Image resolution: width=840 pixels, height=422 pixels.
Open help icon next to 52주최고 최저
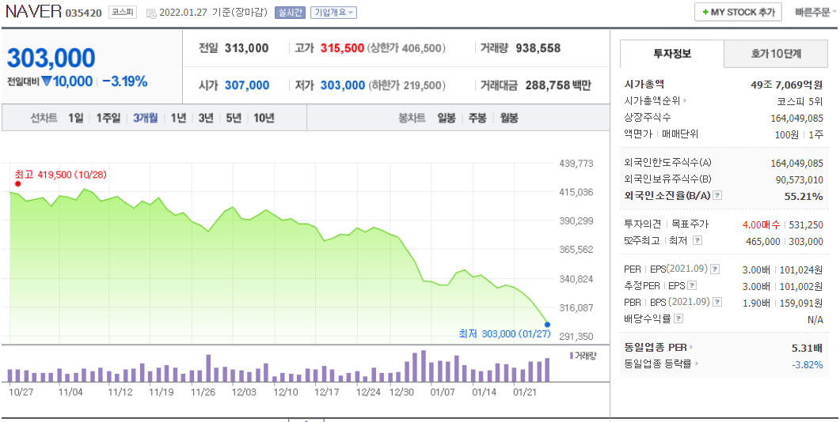pos(697,241)
